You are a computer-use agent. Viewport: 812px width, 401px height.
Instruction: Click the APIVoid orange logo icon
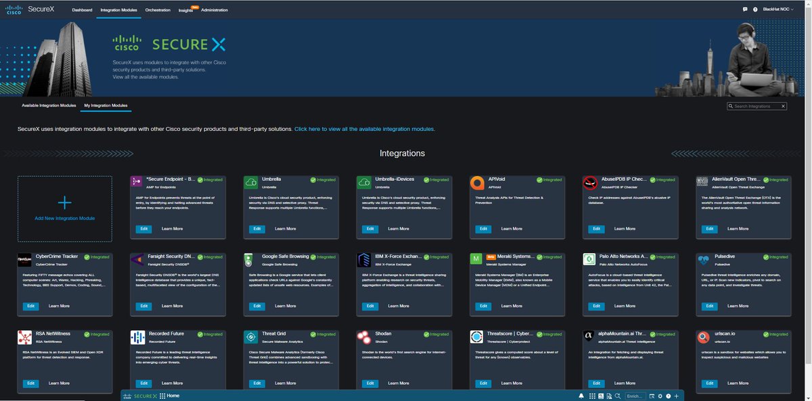tap(476, 182)
